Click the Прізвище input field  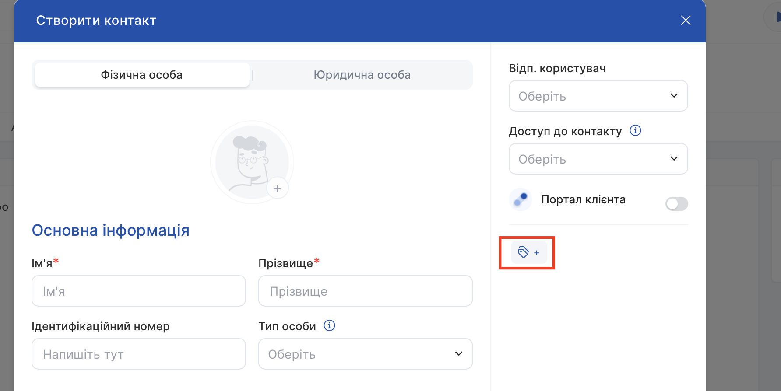tap(366, 291)
